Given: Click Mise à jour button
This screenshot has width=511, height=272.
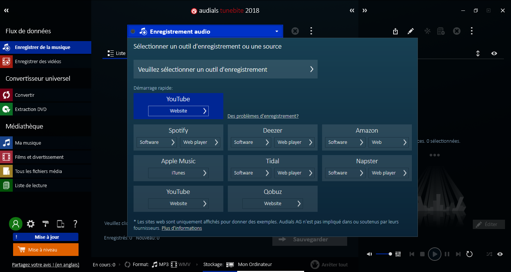Looking at the screenshot, I should tap(46, 237).
